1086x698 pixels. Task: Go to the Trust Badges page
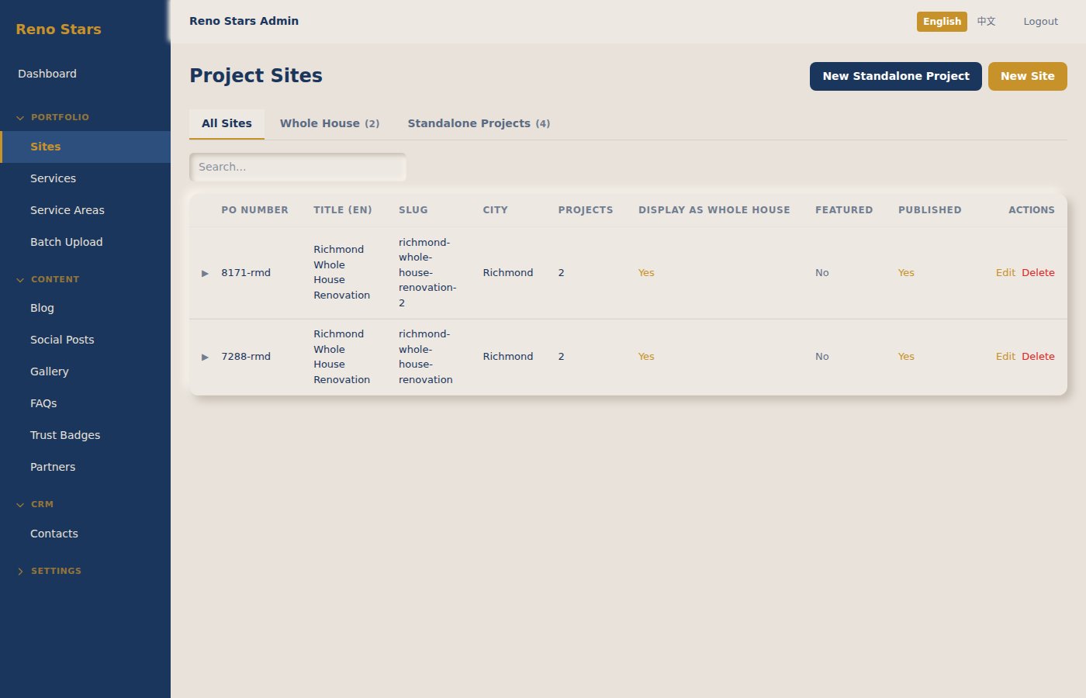click(65, 435)
